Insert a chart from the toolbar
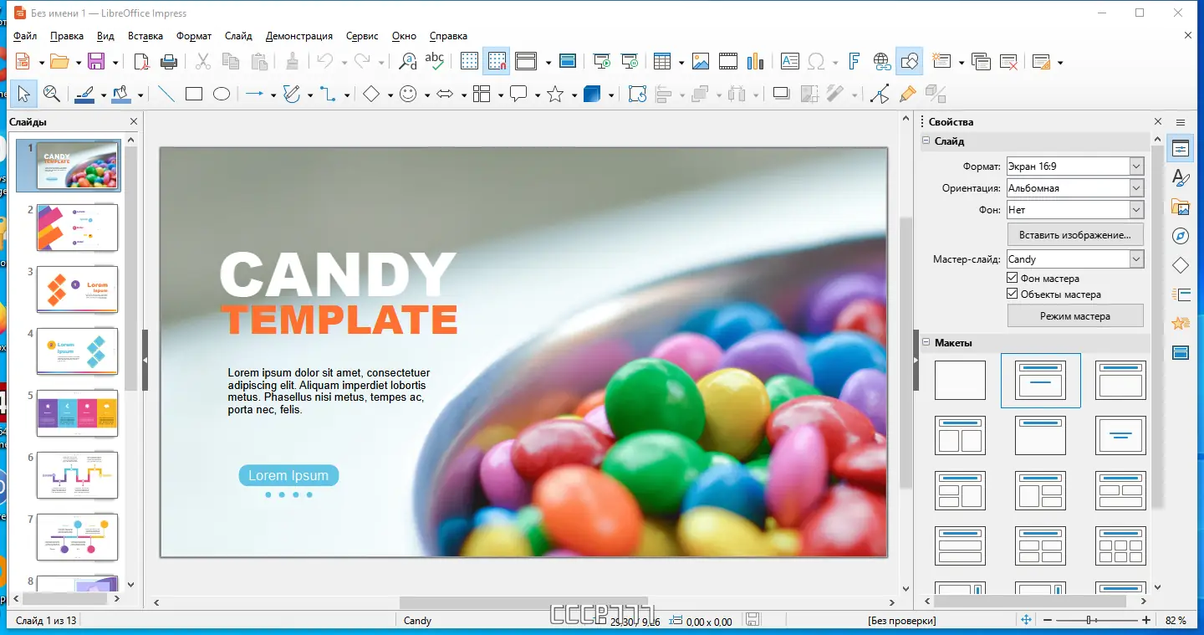The height and width of the screenshot is (635, 1204). tap(756, 61)
